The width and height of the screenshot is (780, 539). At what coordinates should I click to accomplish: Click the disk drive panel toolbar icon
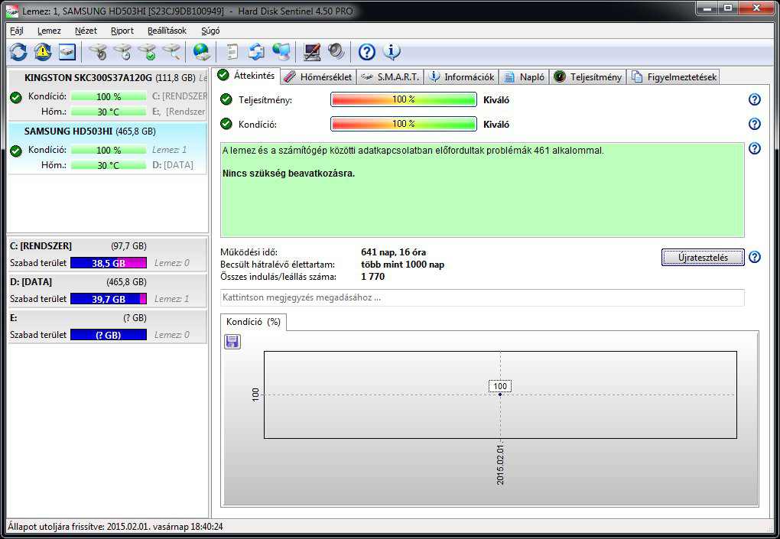click(67, 52)
